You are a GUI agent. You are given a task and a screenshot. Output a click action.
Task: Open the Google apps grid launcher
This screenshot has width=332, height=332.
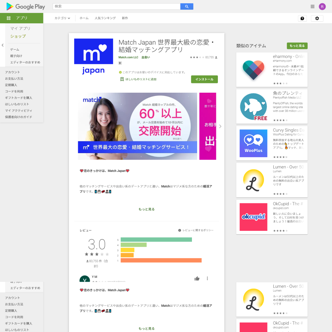312,6
